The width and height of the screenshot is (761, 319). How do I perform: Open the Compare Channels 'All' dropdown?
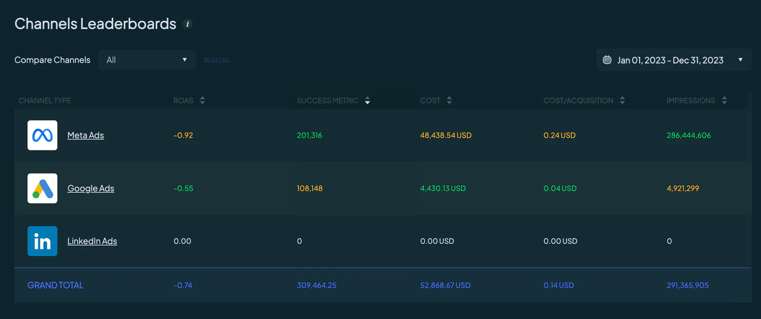point(147,60)
